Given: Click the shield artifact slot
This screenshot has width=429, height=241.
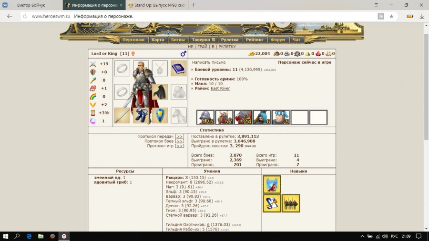Looking at the screenshot, I should coord(160,115).
